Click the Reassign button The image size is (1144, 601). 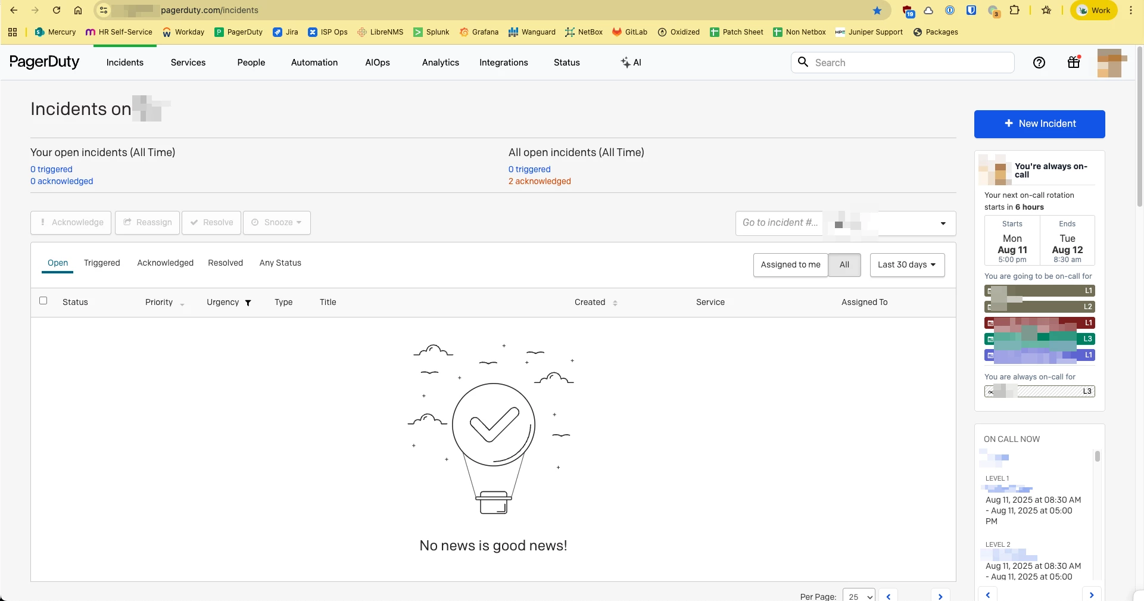(147, 222)
